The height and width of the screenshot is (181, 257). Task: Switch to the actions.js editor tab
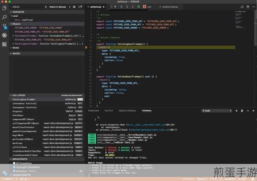point(96,7)
